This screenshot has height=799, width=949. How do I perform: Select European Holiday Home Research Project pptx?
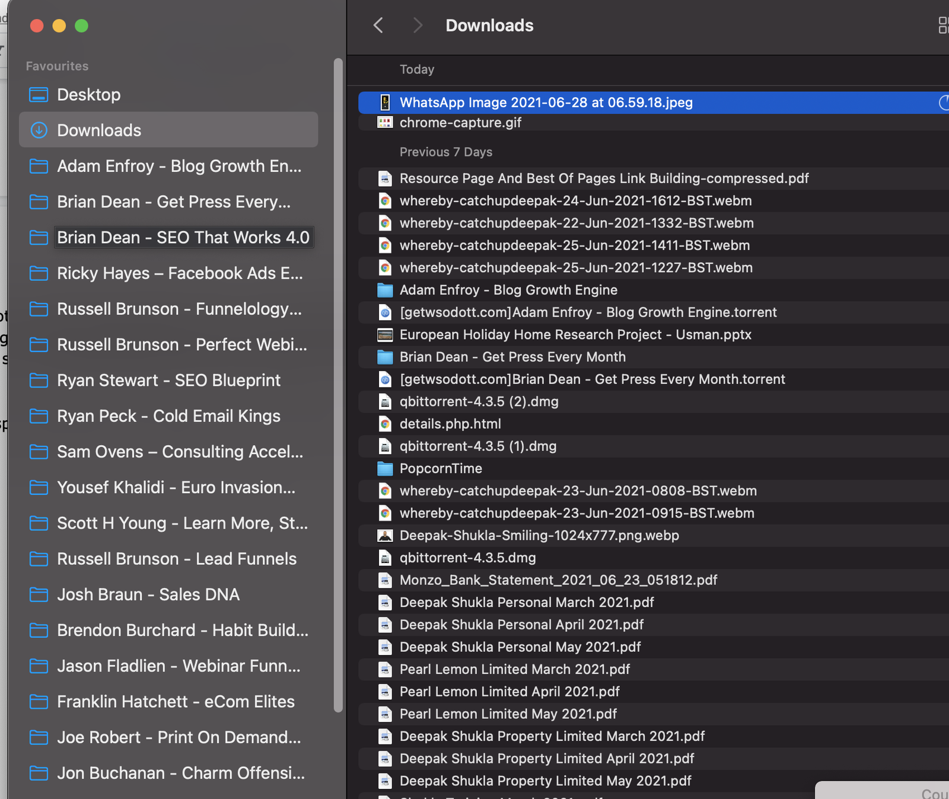[654, 335]
